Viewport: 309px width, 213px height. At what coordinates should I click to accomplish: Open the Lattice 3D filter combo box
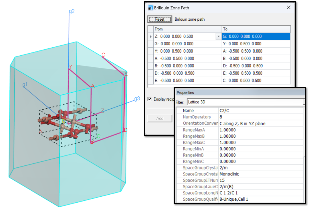tap(245, 102)
